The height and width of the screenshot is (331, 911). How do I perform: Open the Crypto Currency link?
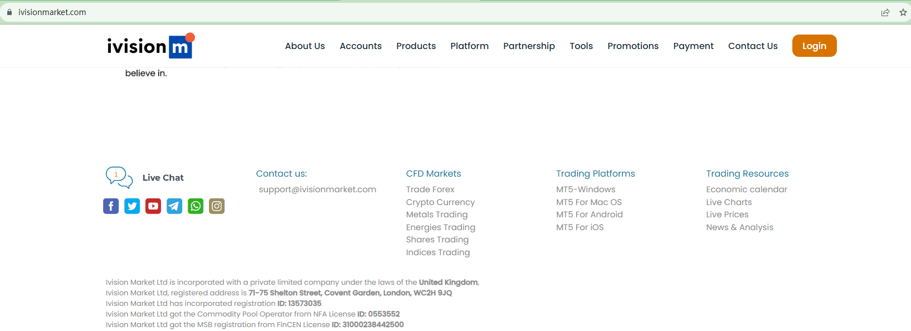point(440,202)
